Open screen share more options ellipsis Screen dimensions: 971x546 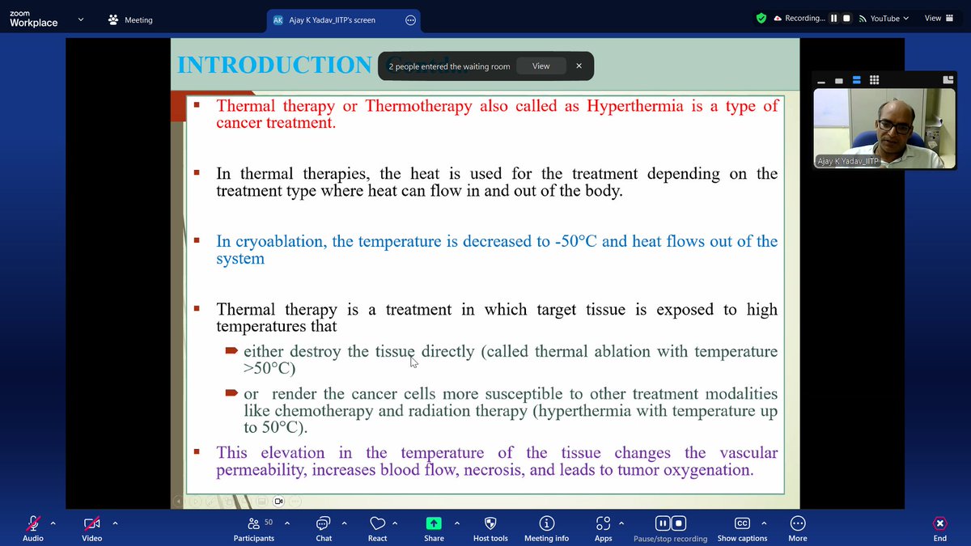[410, 19]
